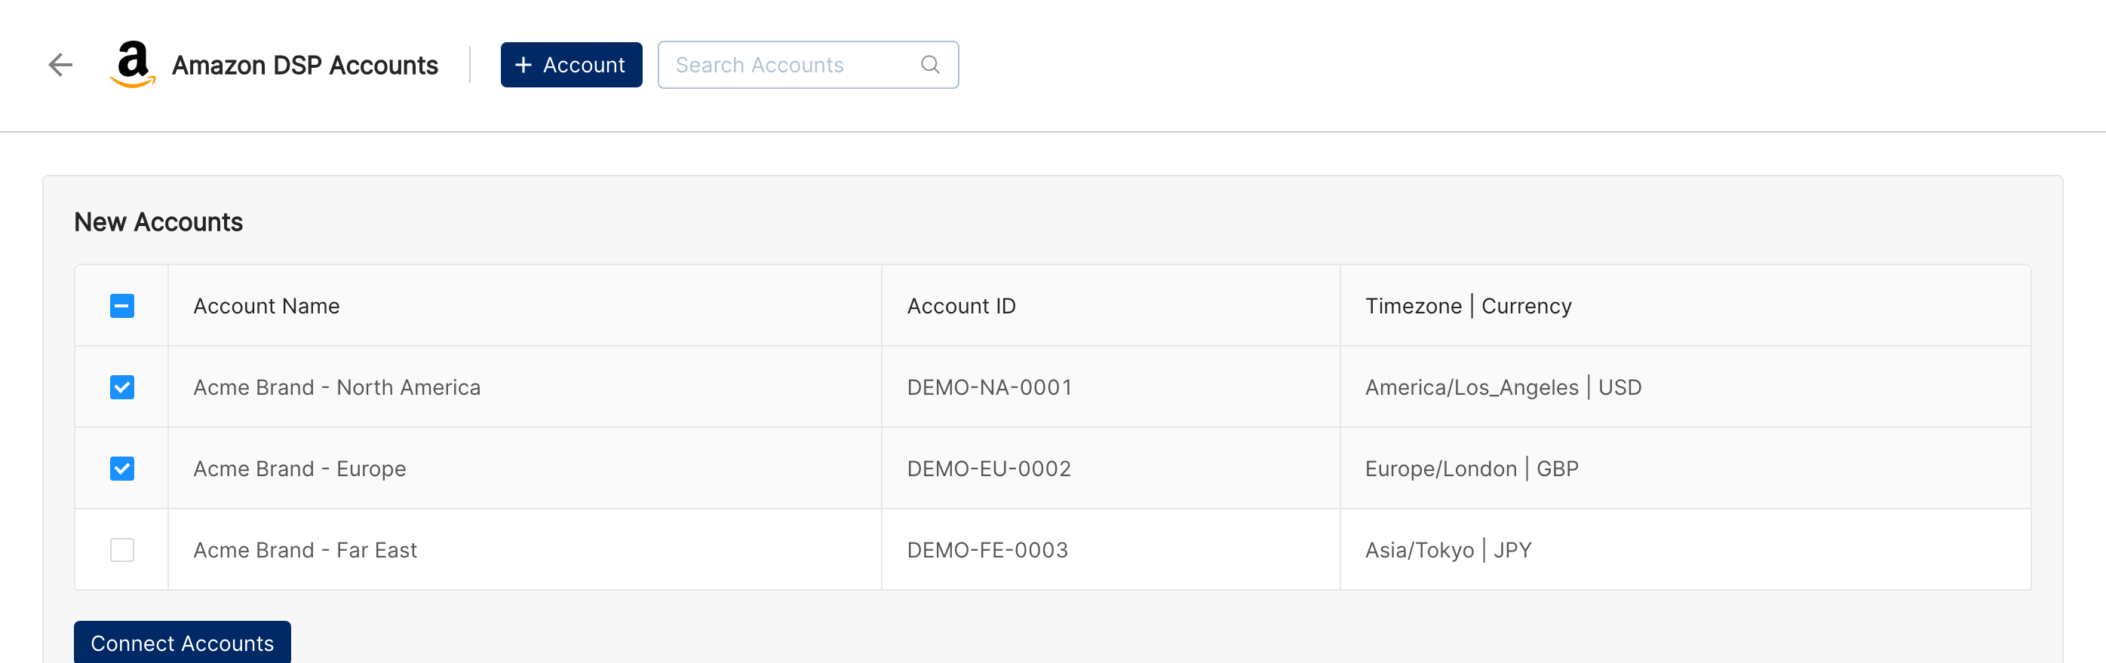
Task: Click the Amazon DSP Accounts title
Action: tap(305, 66)
